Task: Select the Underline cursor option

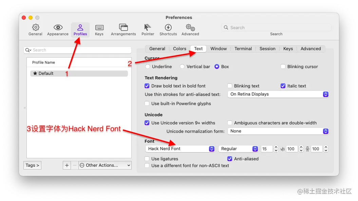Action: click(x=148, y=67)
